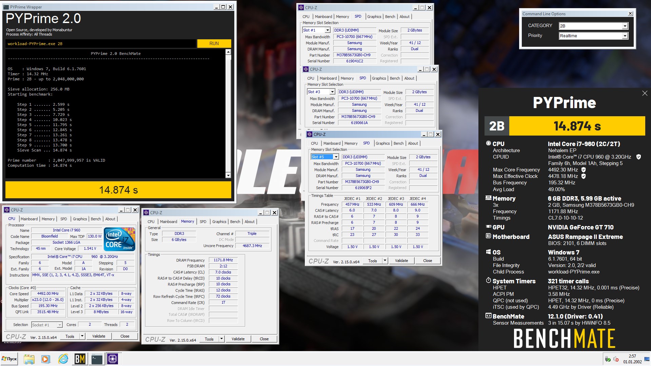Viewport: 651px width, 366px height.
Task: Open the Priority Realtime dropdown
Action: 625,36
